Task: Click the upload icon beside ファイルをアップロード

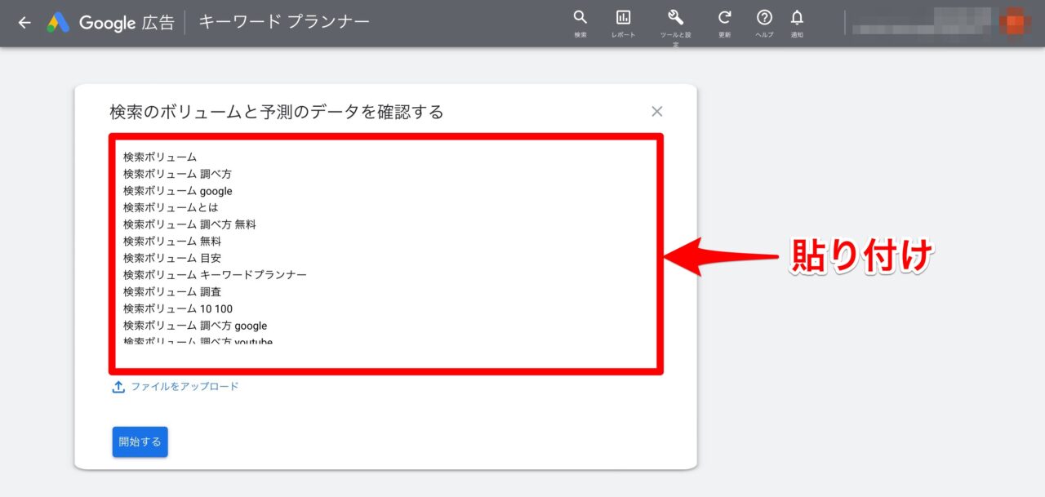Action: pyautogui.click(x=118, y=387)
